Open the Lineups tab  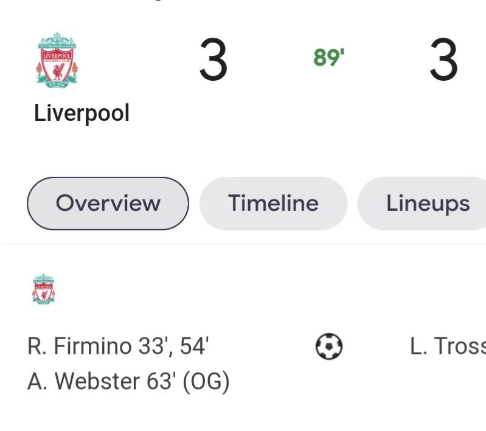click(428, 203)
